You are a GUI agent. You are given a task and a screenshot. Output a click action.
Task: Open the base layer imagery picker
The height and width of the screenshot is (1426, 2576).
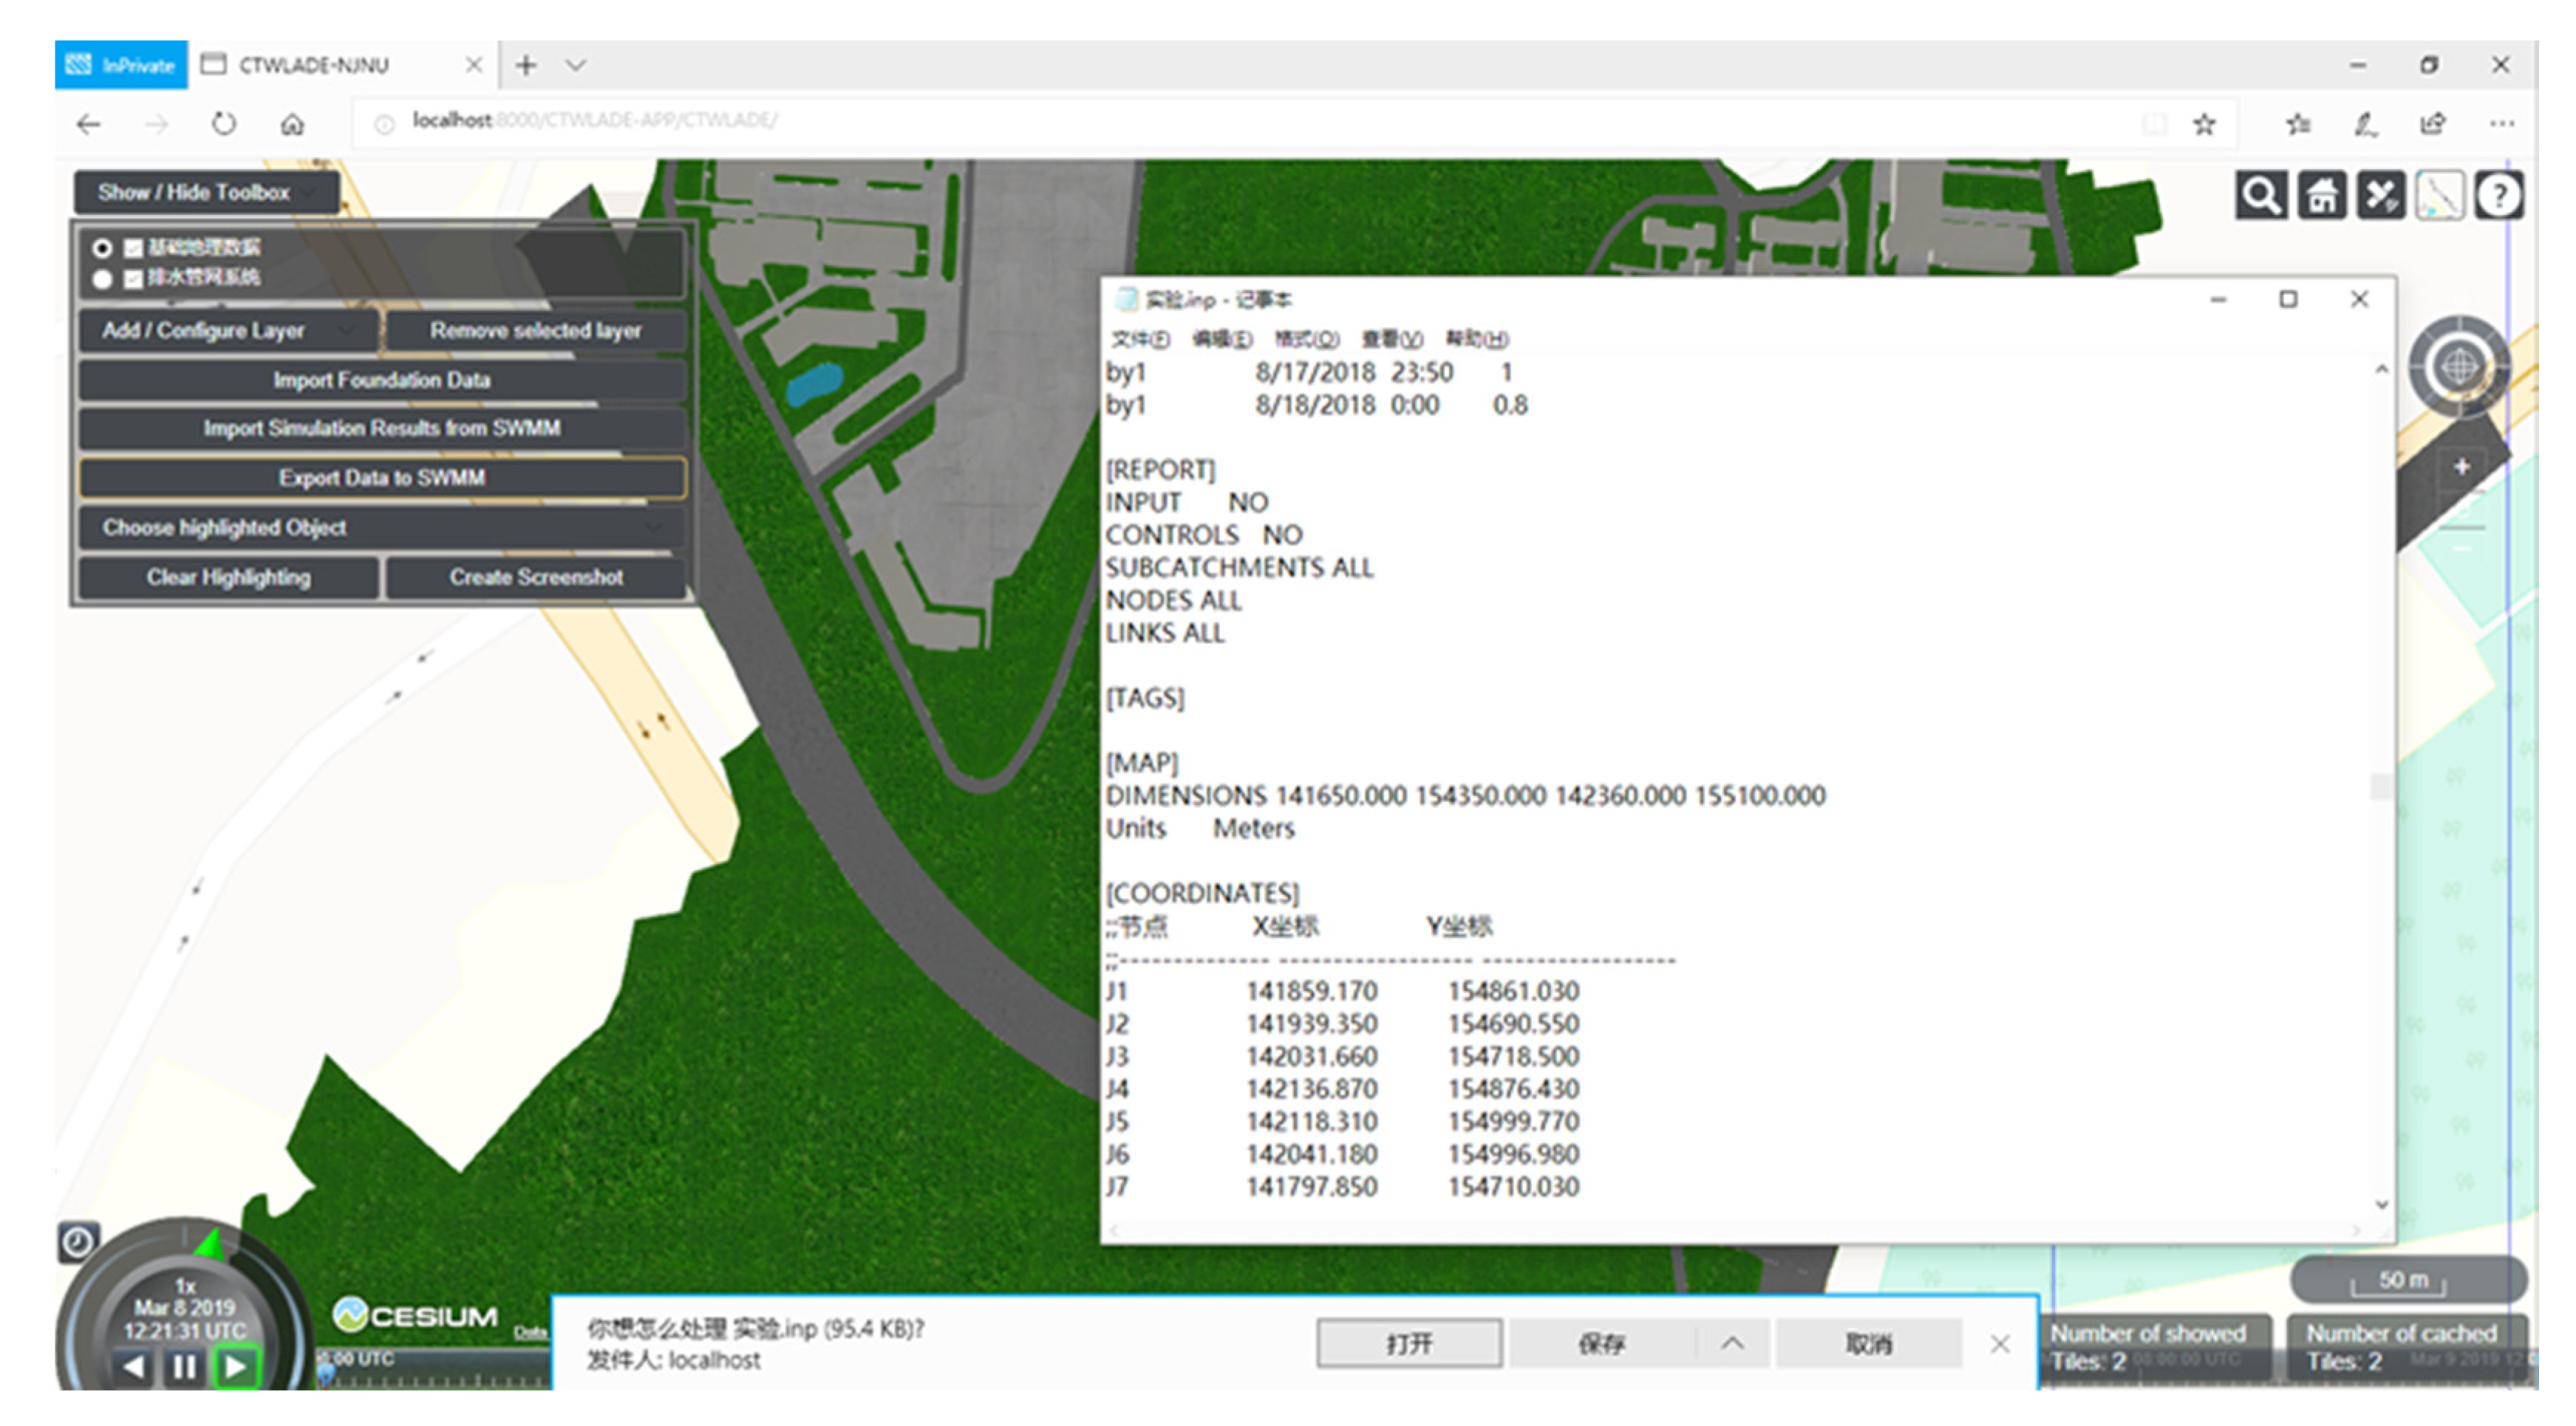[x=2440, y=196]
